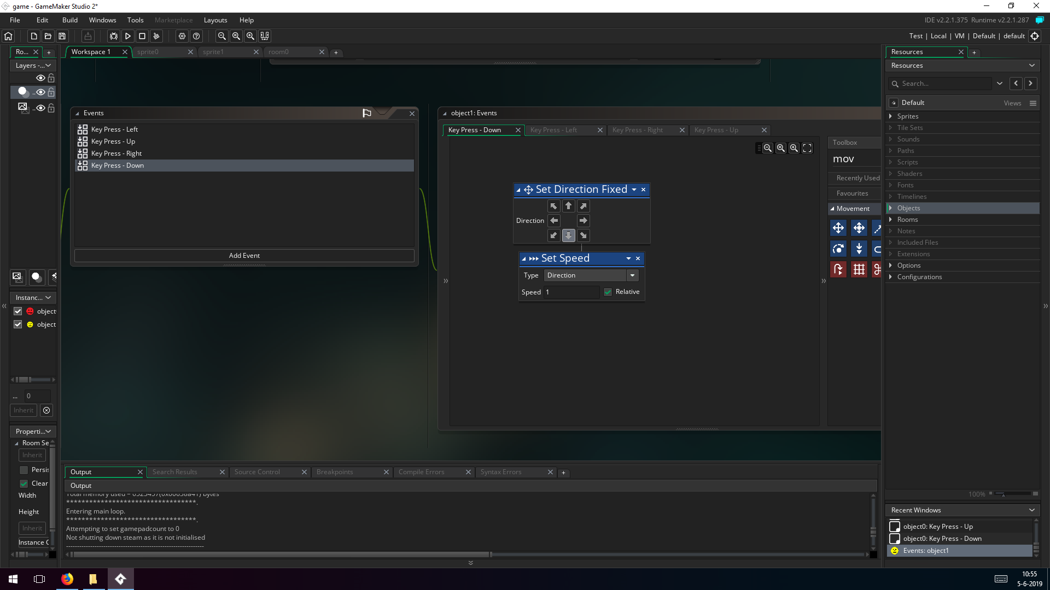Start the debugger bug icon
Image resolution: width=1050 pixels, height=590 pixels.
coord(113,36)
